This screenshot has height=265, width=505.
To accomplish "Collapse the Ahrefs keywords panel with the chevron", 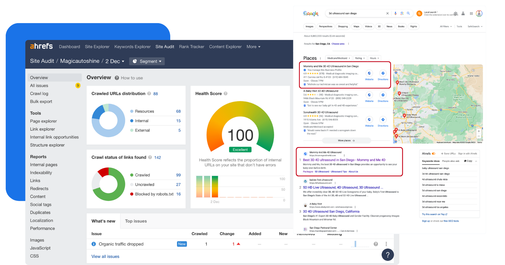I will tap(476, 161).
